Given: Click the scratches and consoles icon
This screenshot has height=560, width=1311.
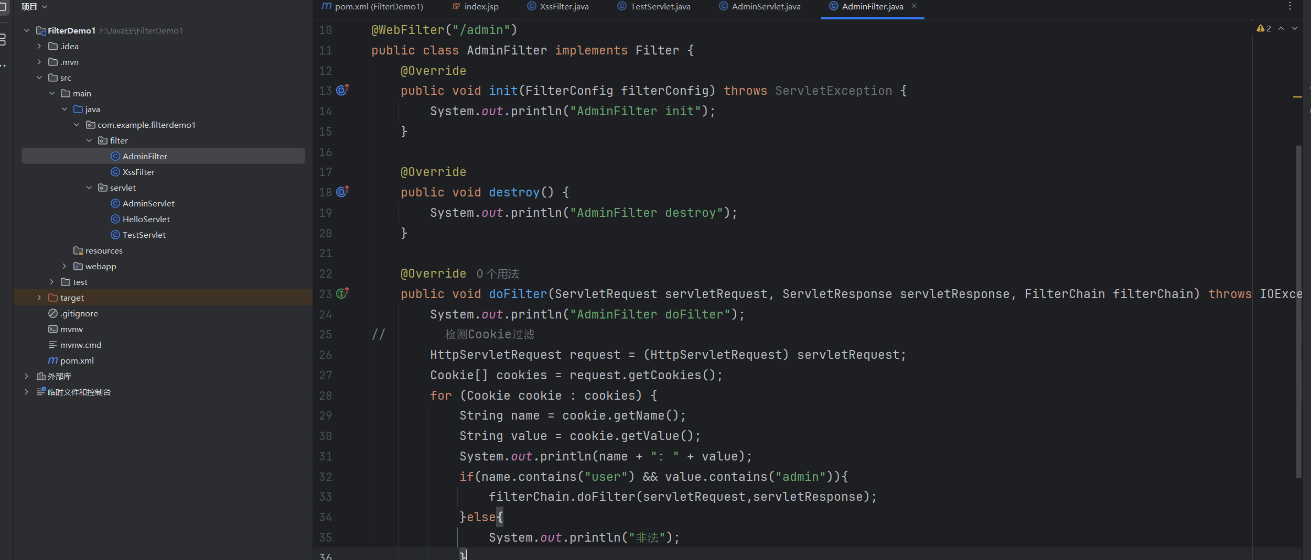Looking at the screenshot, I should 41,391.
